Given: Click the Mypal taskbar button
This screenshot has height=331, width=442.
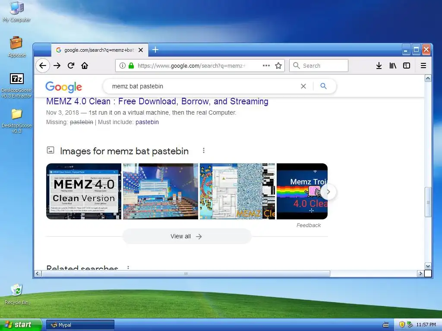Looking at the screenshot, I should [80, 325].
